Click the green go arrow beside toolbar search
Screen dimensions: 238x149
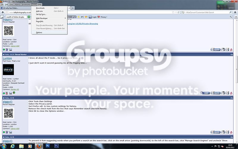tap(29, 17)
